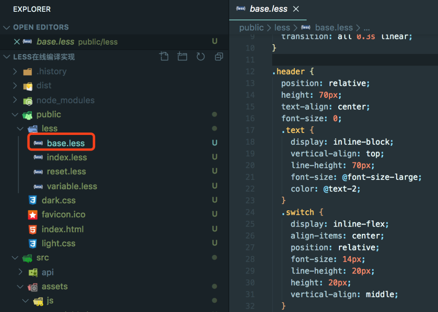Click the .text selector on line 17

(x=293, y=130)
